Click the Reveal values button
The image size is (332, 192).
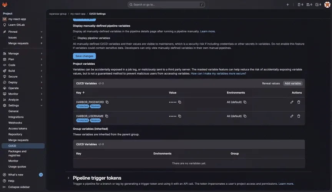271,83
